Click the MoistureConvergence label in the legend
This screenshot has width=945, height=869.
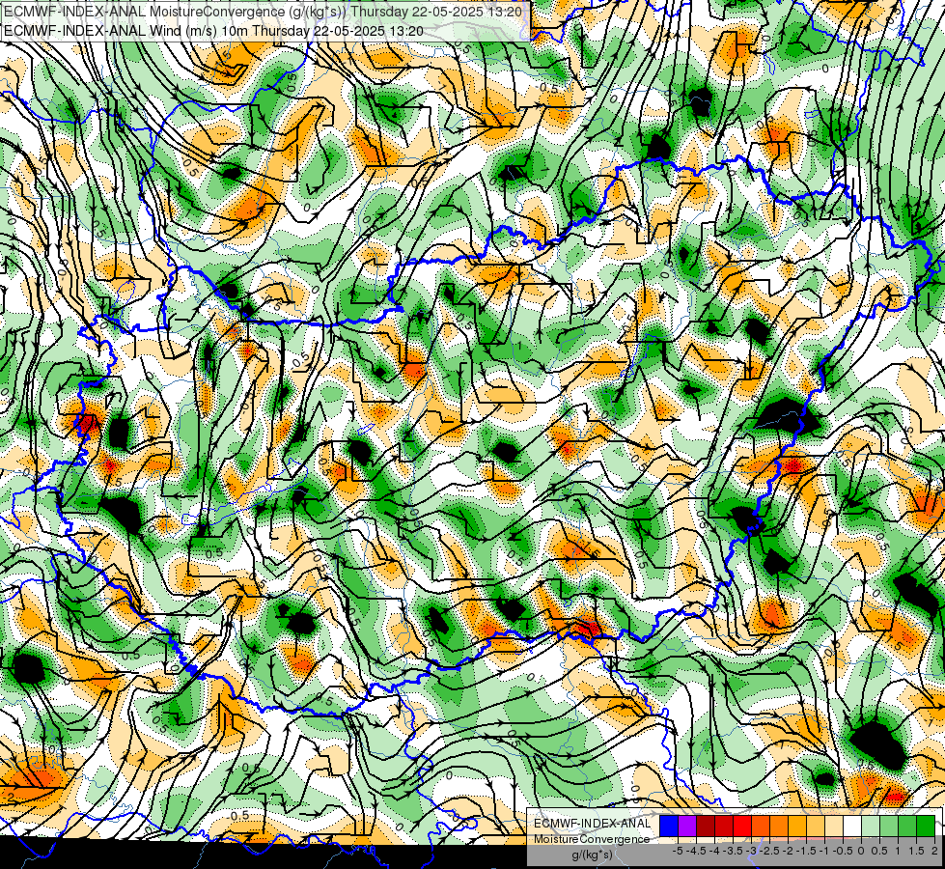click(592, 839)
